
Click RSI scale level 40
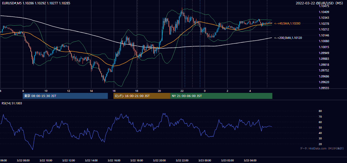(320, 133)
